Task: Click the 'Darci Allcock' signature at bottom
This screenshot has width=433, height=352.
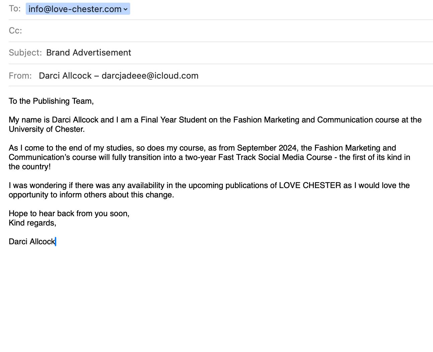Action: pyautogui.click(x=32, y=242)
